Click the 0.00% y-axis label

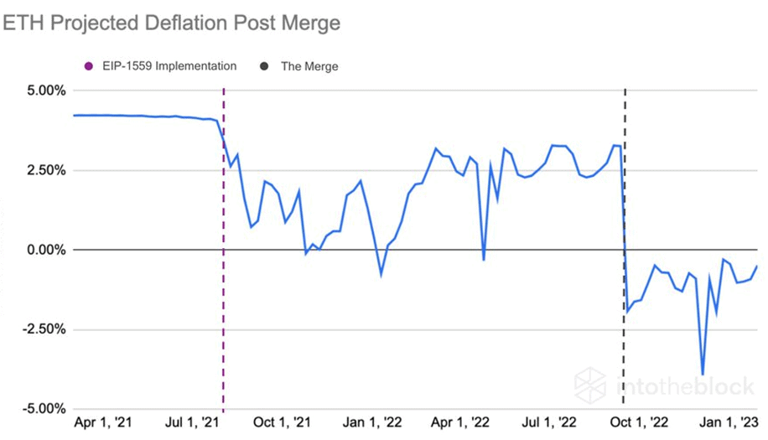pos(42,250)
